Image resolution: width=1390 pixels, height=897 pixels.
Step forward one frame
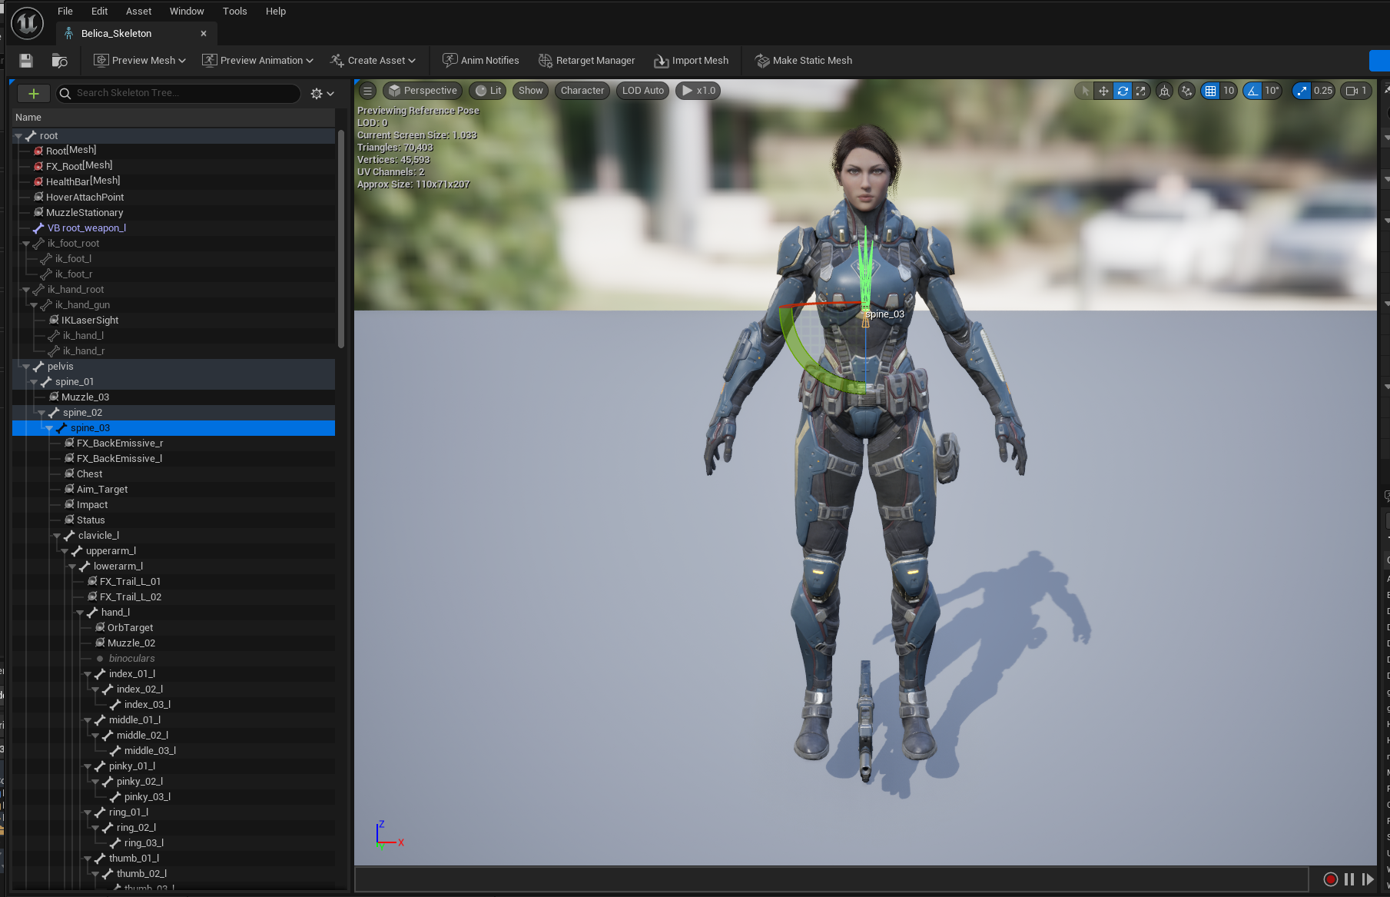pyautogui.click(x=1368, y=879)
